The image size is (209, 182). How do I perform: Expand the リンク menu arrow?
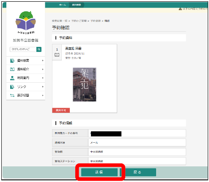point(43,87)
